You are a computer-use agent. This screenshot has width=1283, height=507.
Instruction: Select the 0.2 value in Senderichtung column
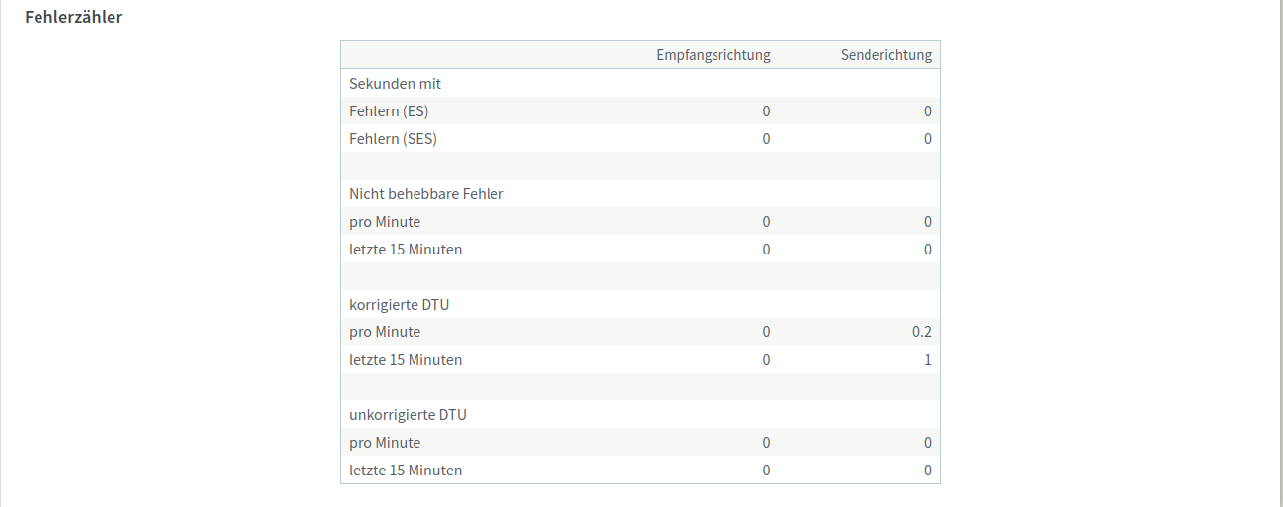[922, 332]
